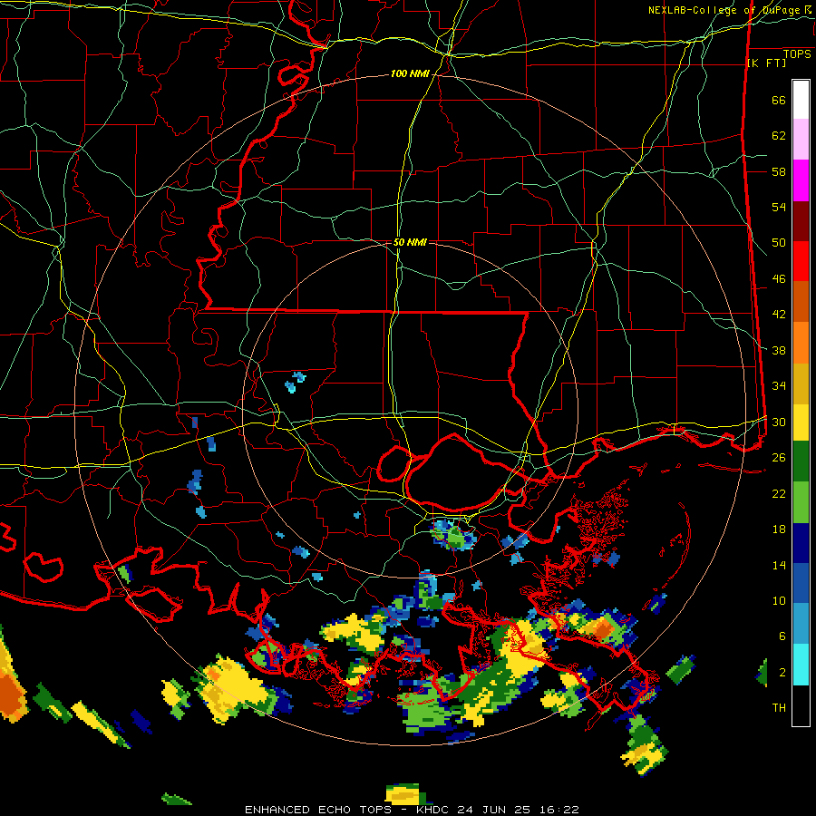Select the legend value 2

(x=782, y=673)
